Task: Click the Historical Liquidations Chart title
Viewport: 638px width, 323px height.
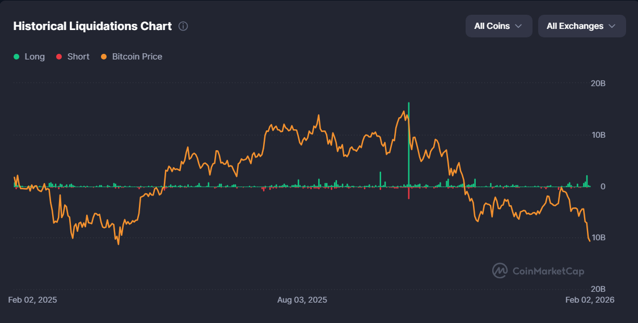Action: pos(92,26)
